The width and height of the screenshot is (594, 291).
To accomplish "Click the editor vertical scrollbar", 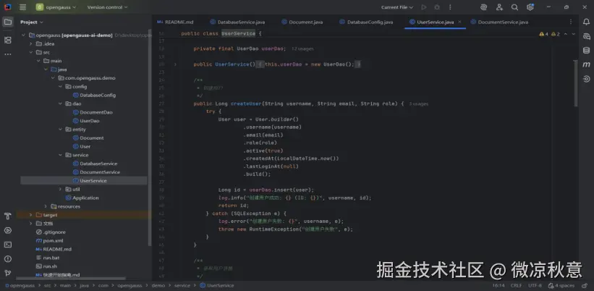I will pos(576,83).
